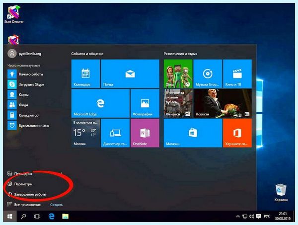The image size is (298, 225).
Task: Expand the Проводник submenu arrow
Action: coord(62,173)
